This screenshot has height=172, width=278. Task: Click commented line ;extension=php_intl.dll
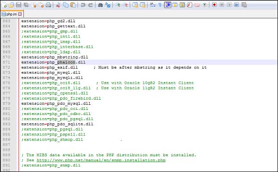51,37
